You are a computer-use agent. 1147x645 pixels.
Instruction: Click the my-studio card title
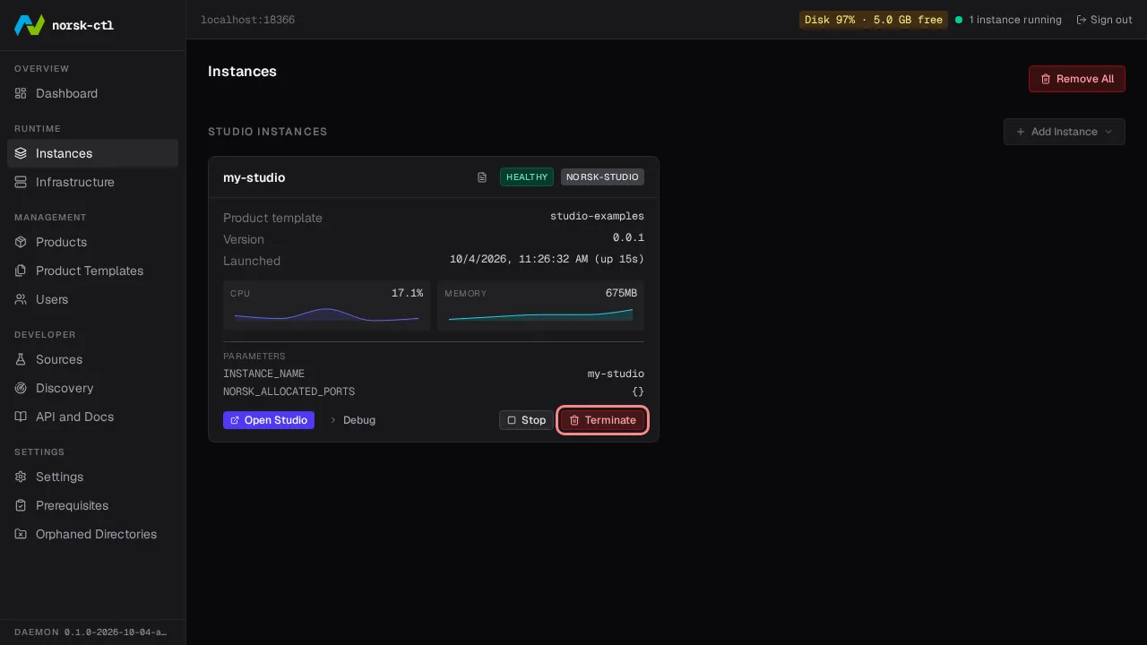pos(254,177)
